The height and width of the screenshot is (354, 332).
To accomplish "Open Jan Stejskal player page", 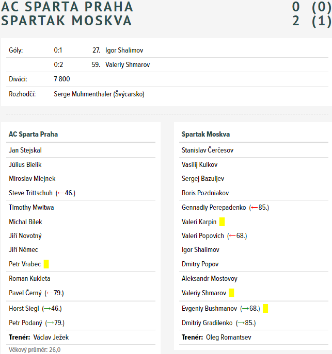I will [x=25, y=150].
